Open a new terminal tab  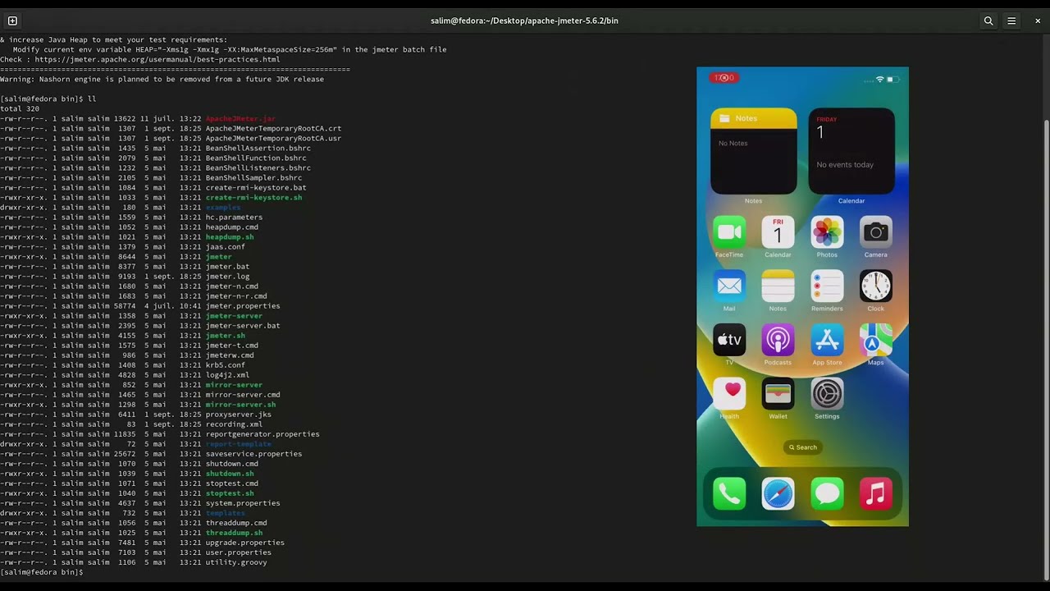coord(12,21)
